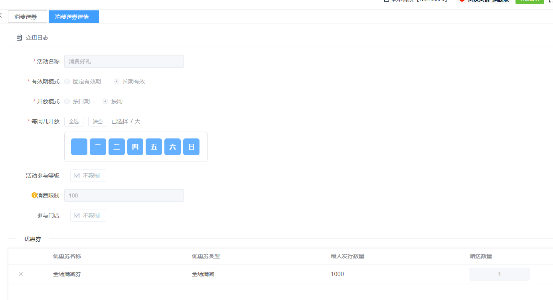Choose 按周 open mode radio button
Viewport: 553px width, 300px height.
(x=105, y=101)
